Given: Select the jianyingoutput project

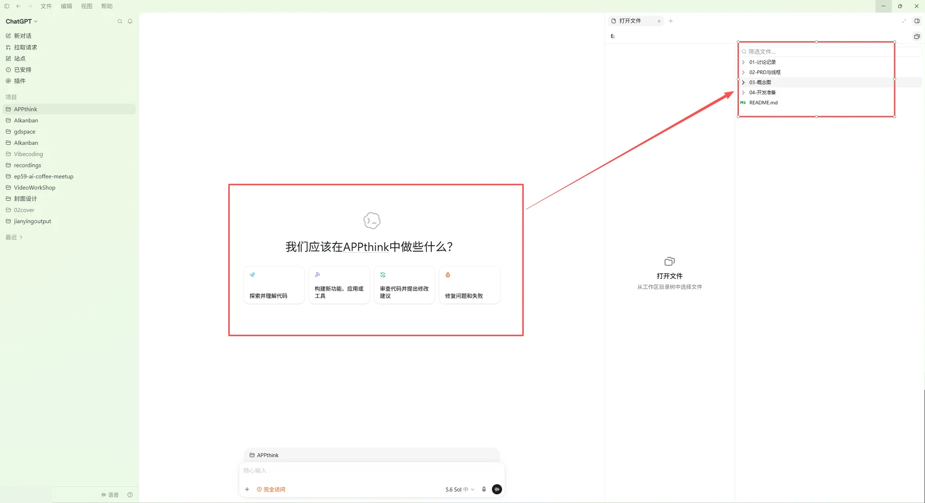Looking at the screenshot, I should pyautogui.click(x=69, y=221).
